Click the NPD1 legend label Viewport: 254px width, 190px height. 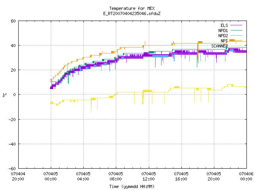(x=223, y=30)
